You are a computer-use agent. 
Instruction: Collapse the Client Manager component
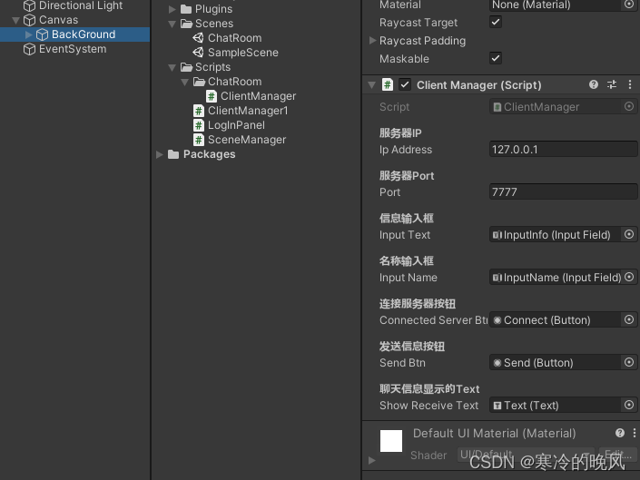pyautogui.click(x=371, y=85)
